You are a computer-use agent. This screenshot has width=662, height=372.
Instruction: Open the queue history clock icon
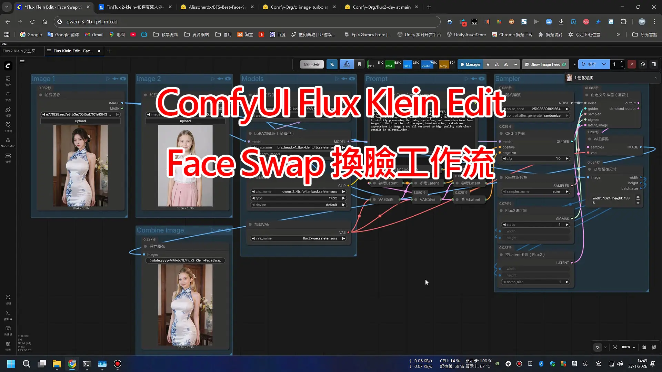point(643,64)
